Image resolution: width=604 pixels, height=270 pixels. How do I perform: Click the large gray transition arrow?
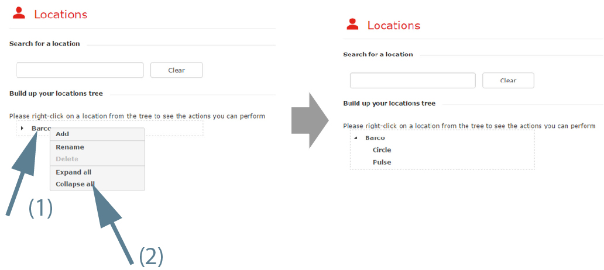(310, 120)
